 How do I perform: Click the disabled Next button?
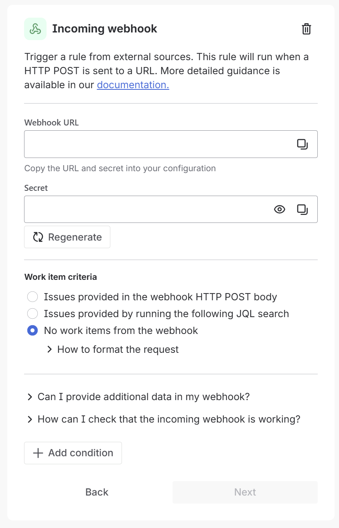pos(245,492)
